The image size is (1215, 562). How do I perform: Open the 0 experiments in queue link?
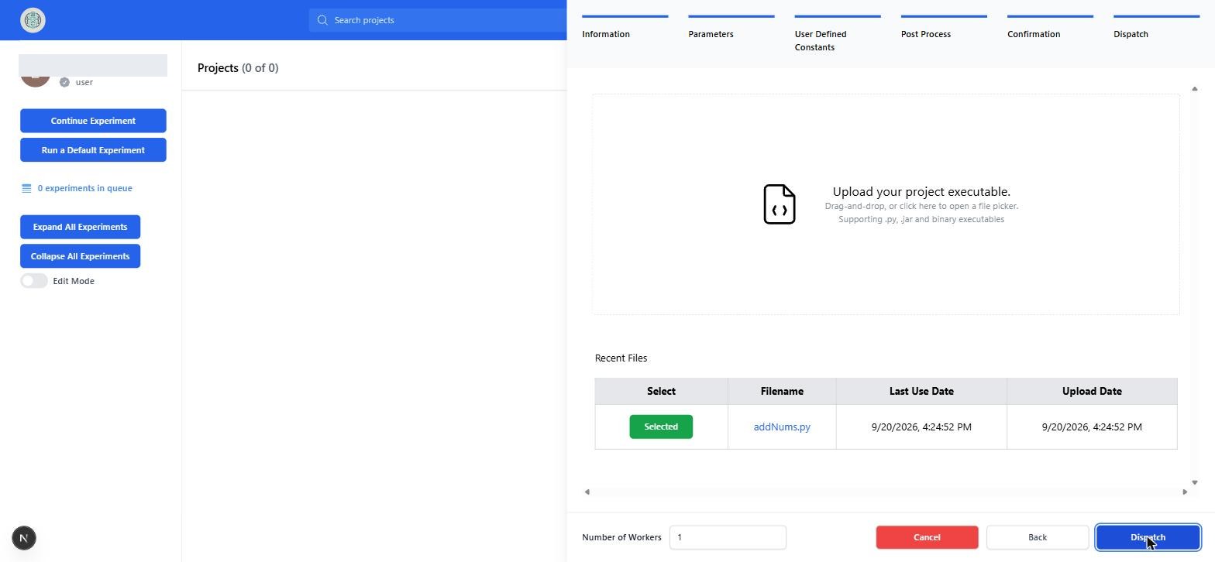(84, 188)
